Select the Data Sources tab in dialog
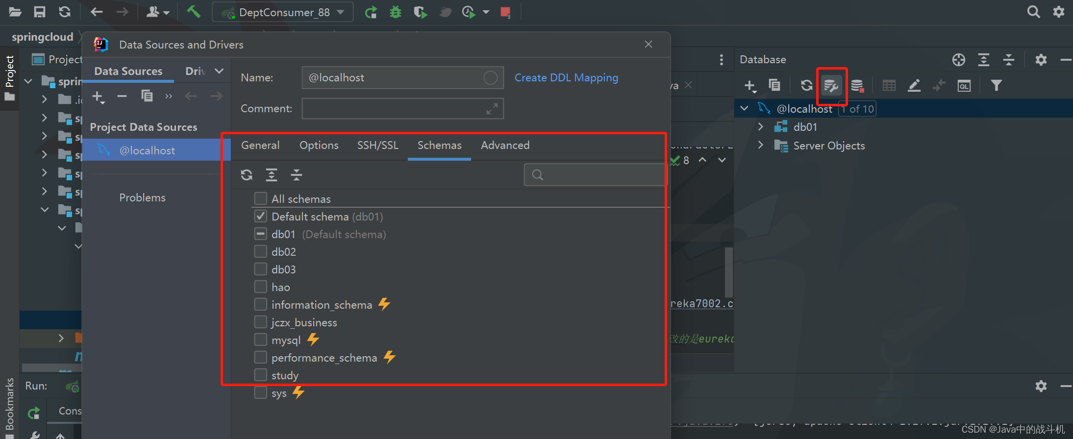Viewport: 1073px width, 439px height. [x=128, y=71]
